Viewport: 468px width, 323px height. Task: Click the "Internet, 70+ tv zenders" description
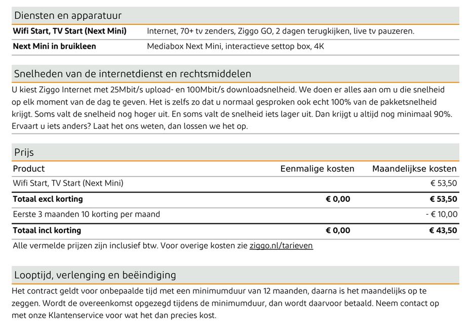(x=280, y=31)
